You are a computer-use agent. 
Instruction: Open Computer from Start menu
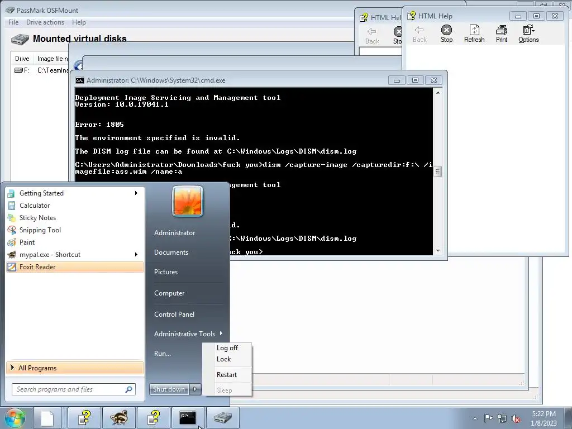[x=169, y=293]
